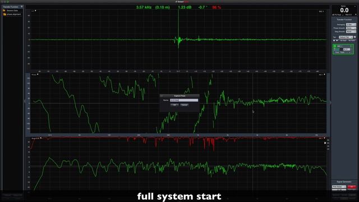Click the play arrow beside the magnitude plot
Screen dimensions: 359x202
(x=325, y=143)
